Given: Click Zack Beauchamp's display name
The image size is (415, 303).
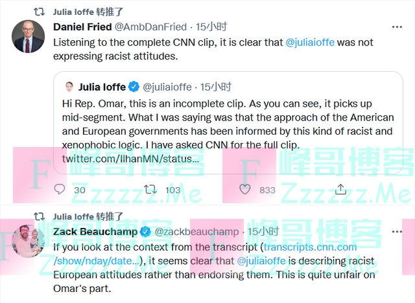Looking at the screenshot, I should coord(95,231).
